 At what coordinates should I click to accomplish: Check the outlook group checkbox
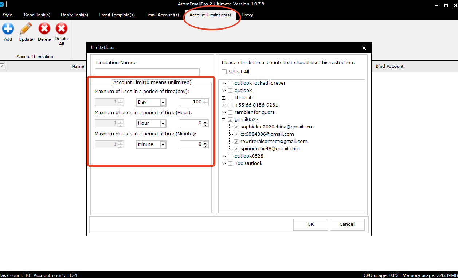[x=230, y=90]
